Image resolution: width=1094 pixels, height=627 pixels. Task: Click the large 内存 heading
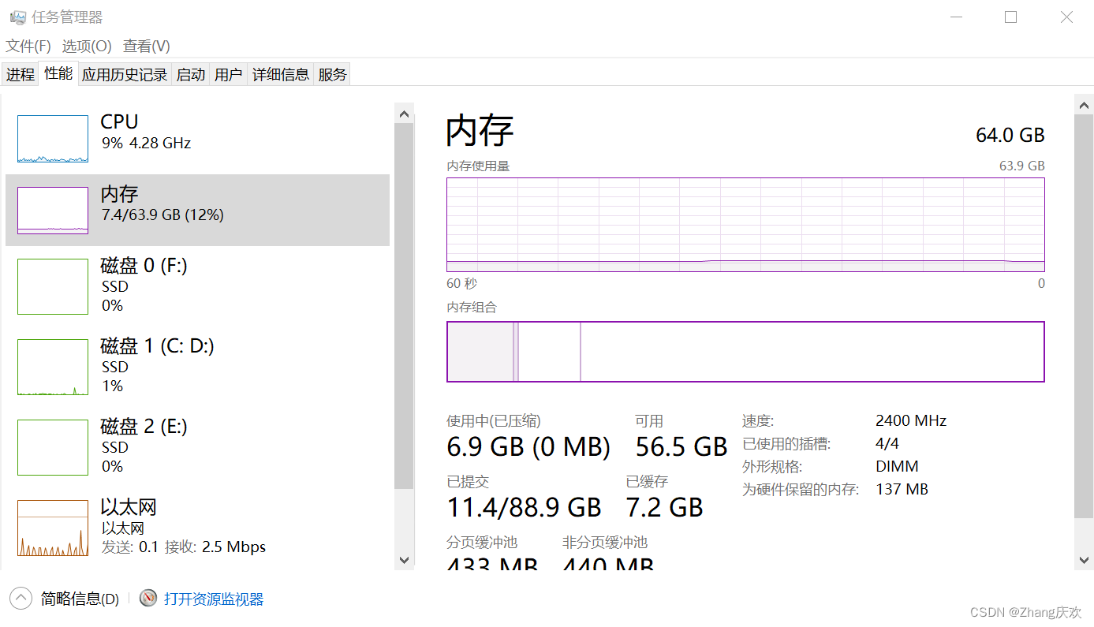[480, 131]
